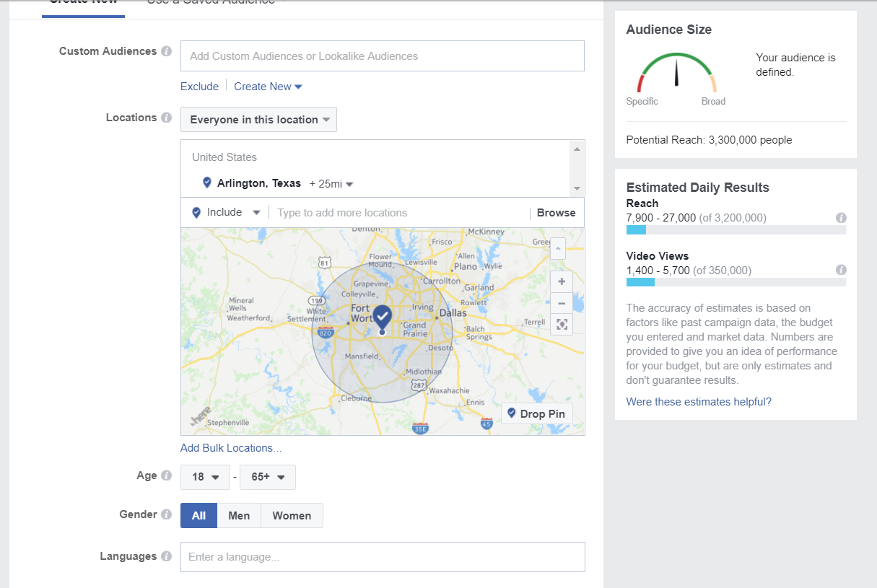Open the Everyone in this location dropdown
This screenshot has width=877, height=588.
coord(258,120)
